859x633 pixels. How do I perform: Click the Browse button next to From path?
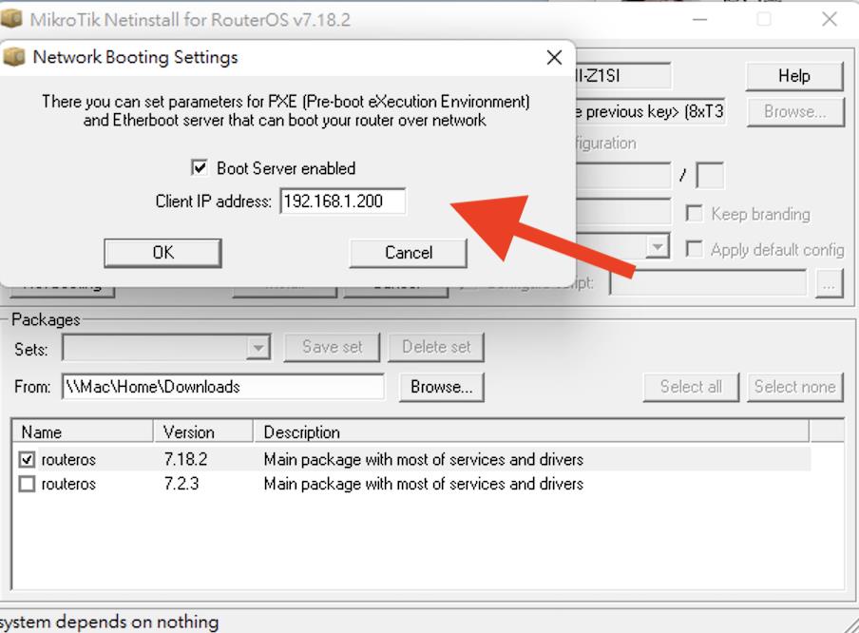441,387
